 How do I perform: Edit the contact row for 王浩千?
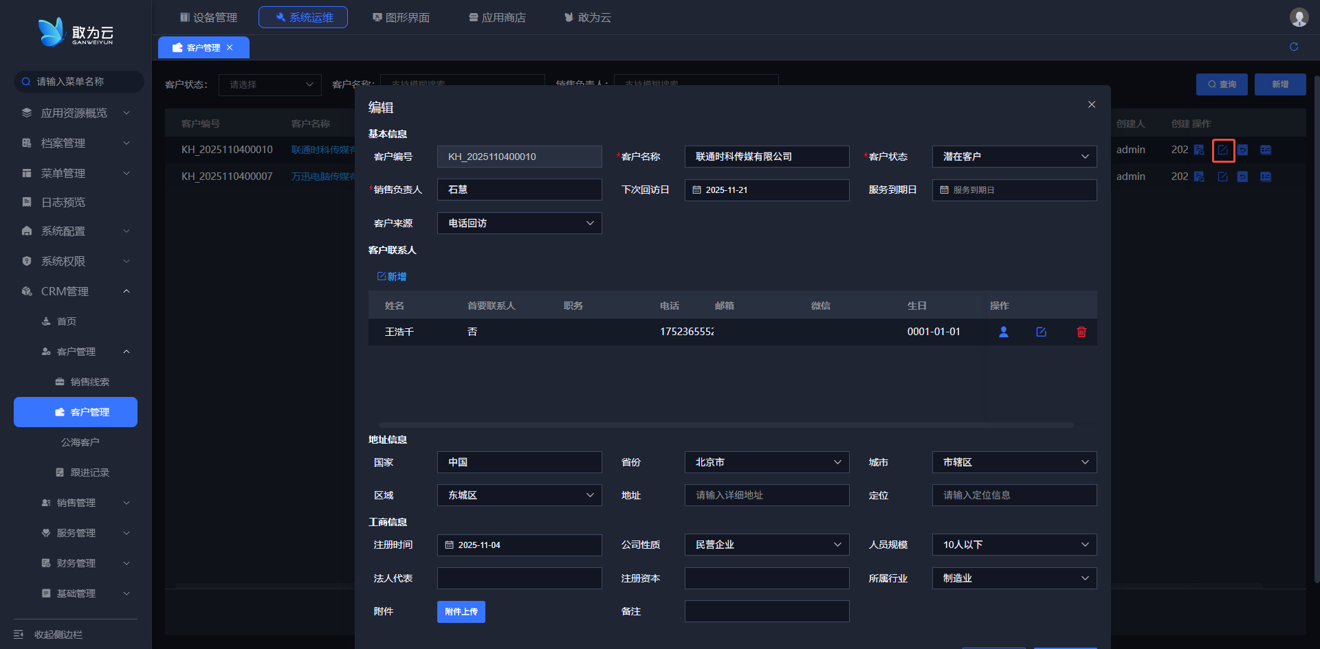coord(1041,332)
